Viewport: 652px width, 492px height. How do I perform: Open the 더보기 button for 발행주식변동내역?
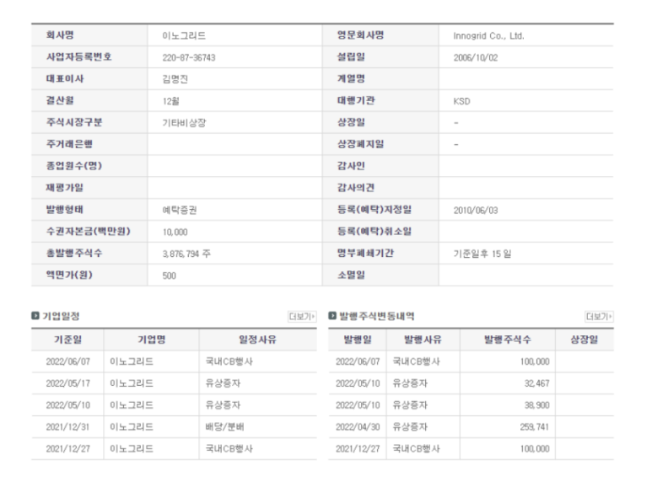[x=599, y=317]
